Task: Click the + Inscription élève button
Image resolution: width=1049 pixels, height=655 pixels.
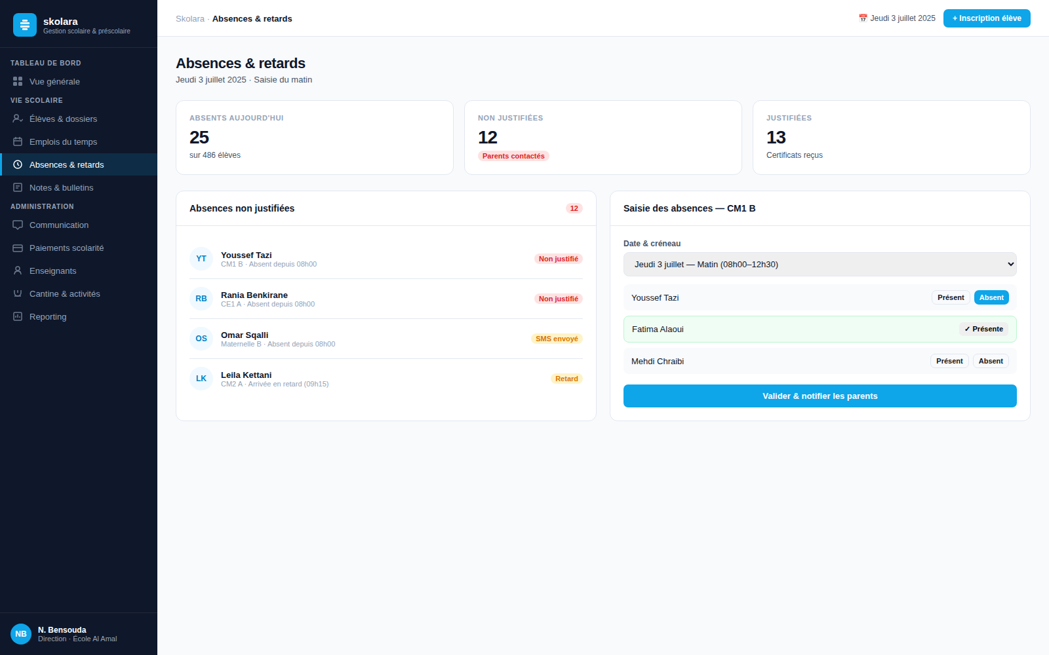Action: point(987,18)
